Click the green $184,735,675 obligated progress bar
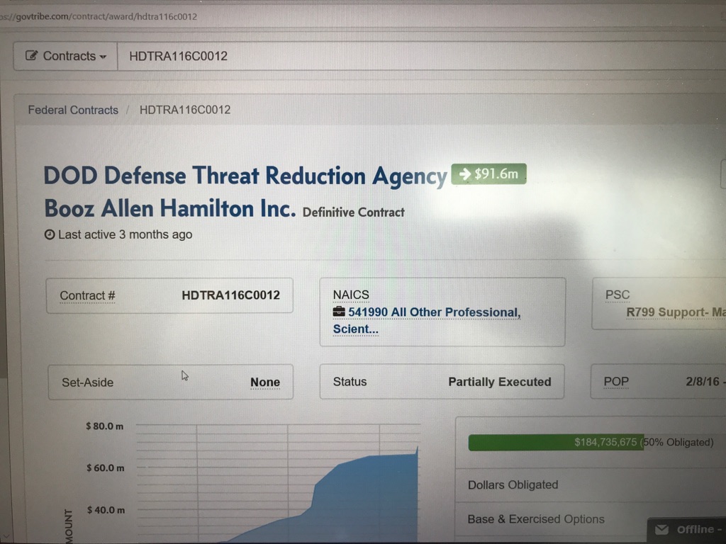 pyautogui.click(x=556, y=442)
